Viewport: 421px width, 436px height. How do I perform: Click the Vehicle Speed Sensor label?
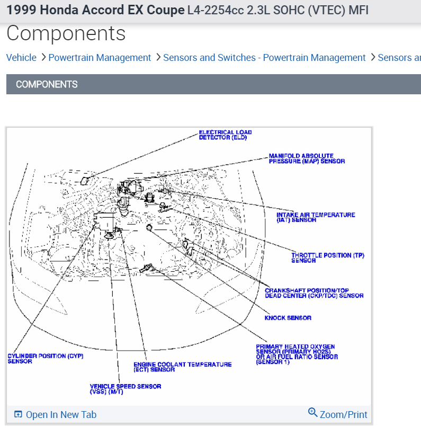point(126,389)
